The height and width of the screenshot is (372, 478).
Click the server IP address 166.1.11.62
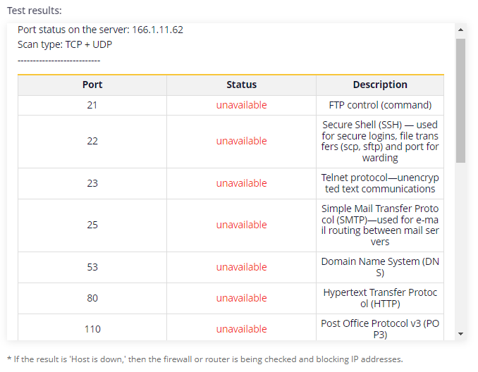[x=158, y=30]
